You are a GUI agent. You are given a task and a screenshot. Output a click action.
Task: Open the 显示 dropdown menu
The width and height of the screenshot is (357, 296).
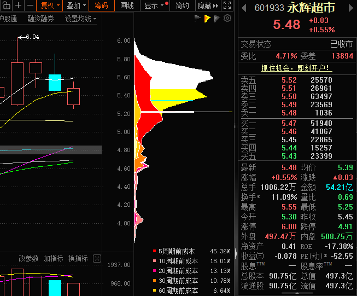point(154,5)
